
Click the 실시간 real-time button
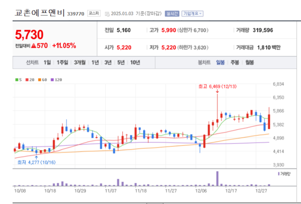coord(172,13)
